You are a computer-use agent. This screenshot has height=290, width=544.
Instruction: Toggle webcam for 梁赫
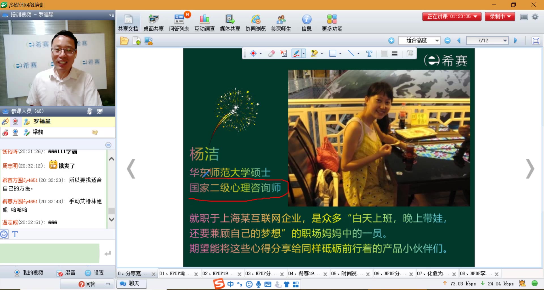click(15, 132)
